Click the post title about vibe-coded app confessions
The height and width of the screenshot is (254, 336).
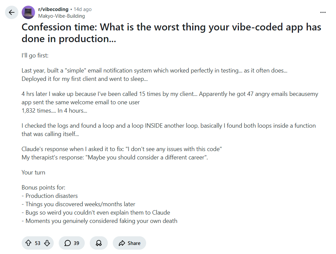tap(171, 33)
